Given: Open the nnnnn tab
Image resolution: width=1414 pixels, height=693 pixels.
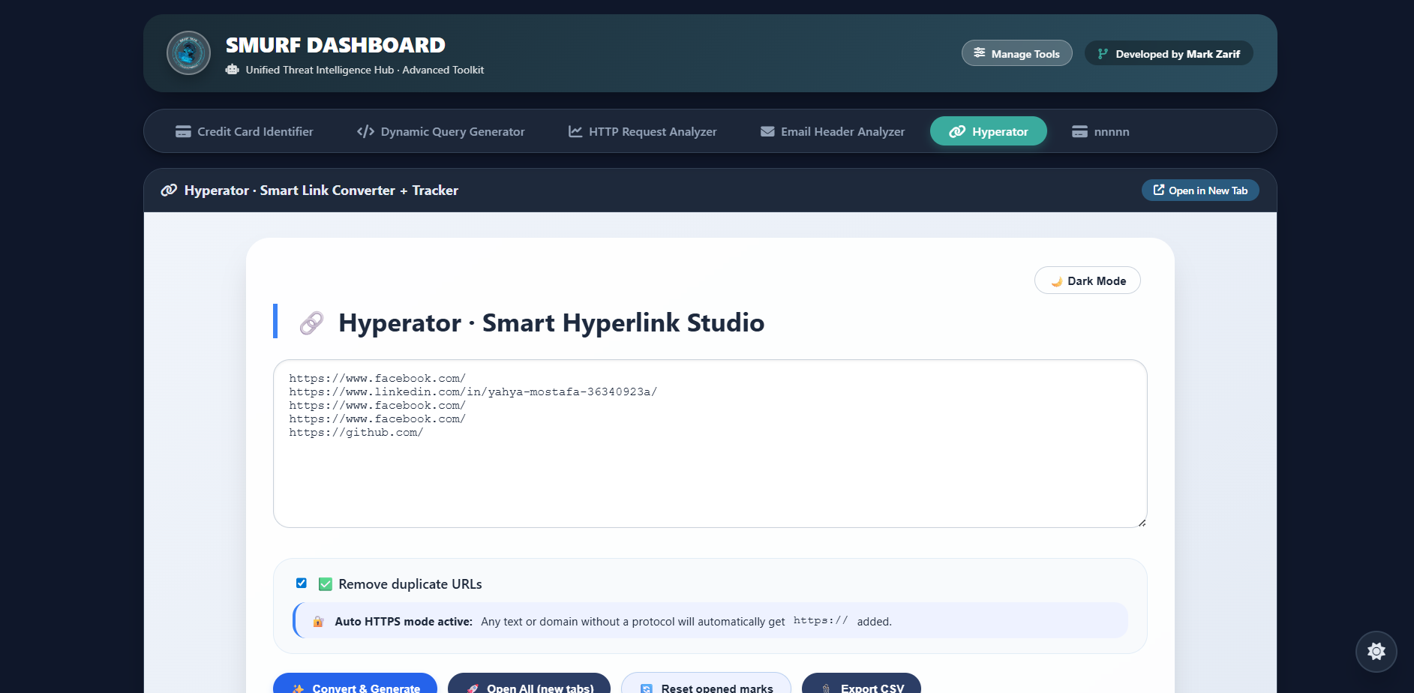Looking at the screenshot, I should (x=1100, y=131).
